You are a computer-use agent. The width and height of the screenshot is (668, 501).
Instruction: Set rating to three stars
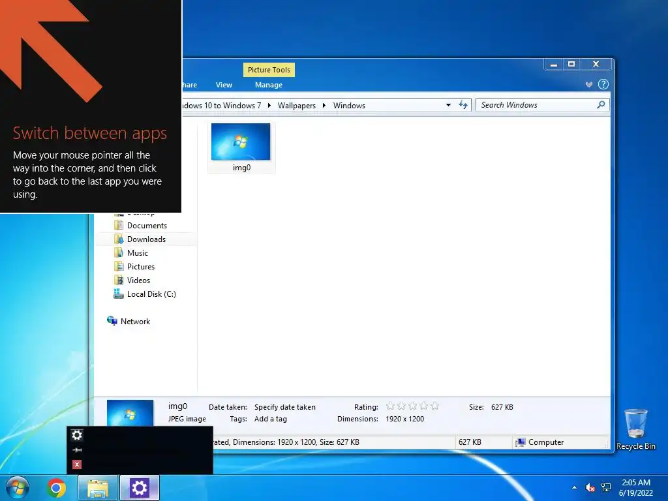point(412,406)
